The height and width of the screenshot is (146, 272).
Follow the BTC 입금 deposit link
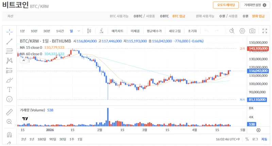(x=179, y=16)
